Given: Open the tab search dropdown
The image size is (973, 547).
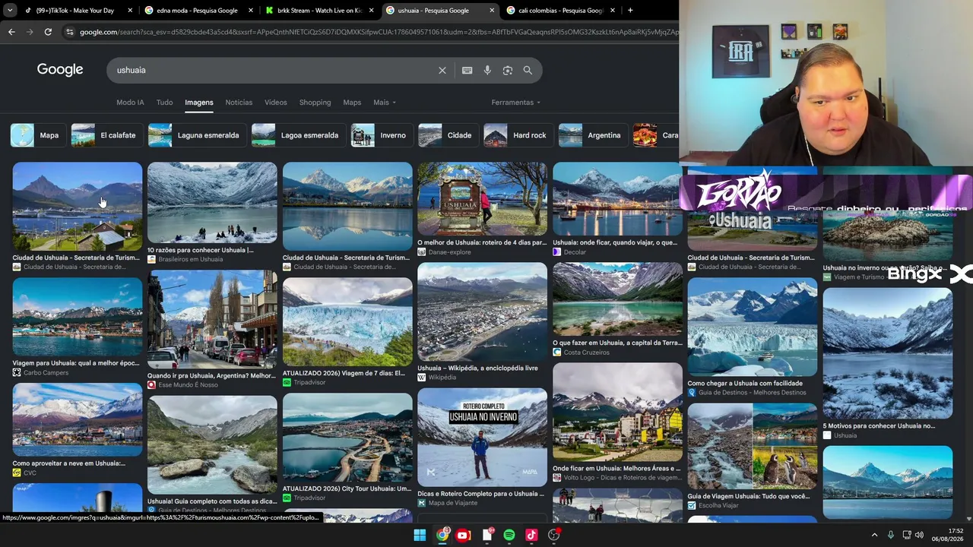Looking at the screenshot, I should pos(10,11).
